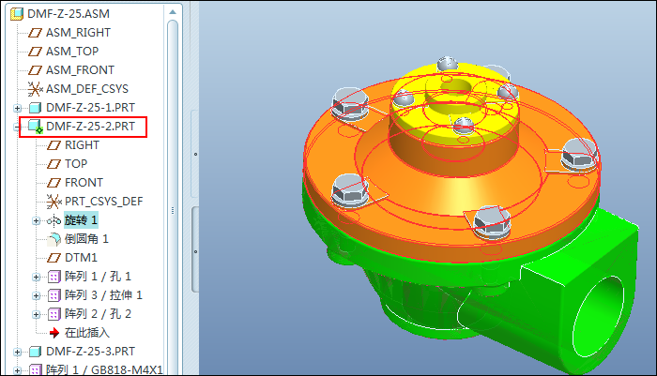
Task: Select the DMF-Z-25-1.PRT label
Action: point(90,108)
